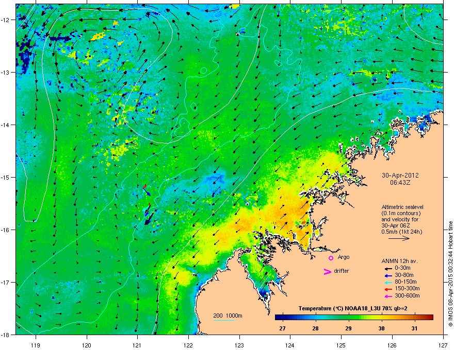
Task: Click the magenta Argo circle marker in legend
Action: 331,258
